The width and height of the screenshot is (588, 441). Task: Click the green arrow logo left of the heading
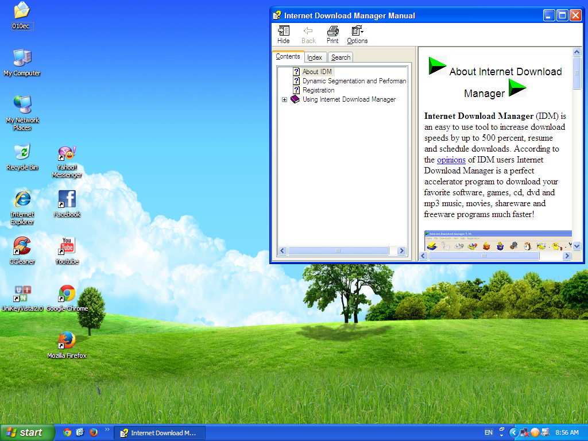(437, 65)
